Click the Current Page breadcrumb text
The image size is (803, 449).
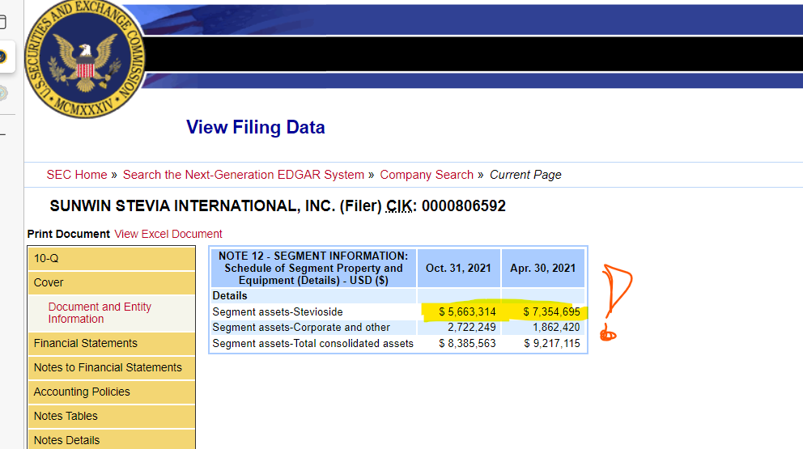[525, 175]
